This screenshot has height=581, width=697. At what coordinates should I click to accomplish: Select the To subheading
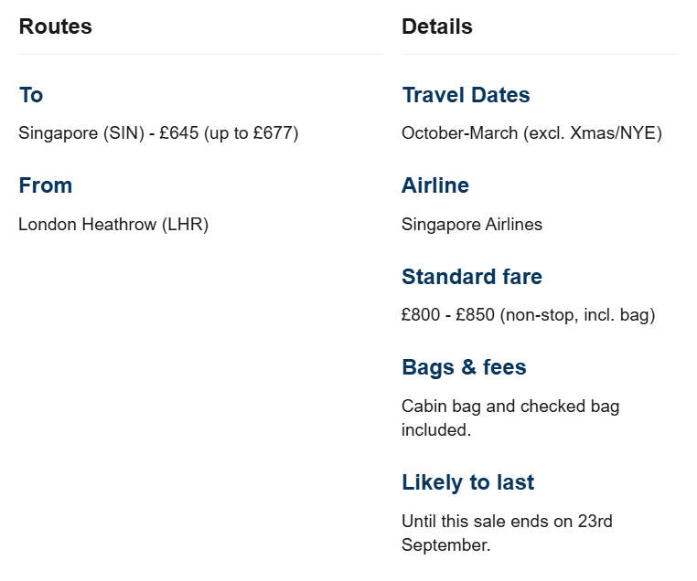31,95
